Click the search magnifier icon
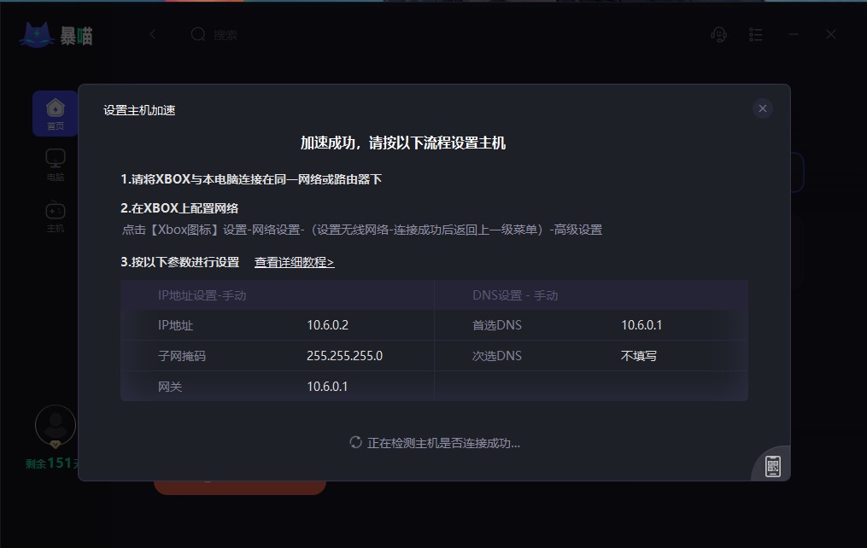Image resolution: width=867 pixels, height=548 pixels. [198, 34]
